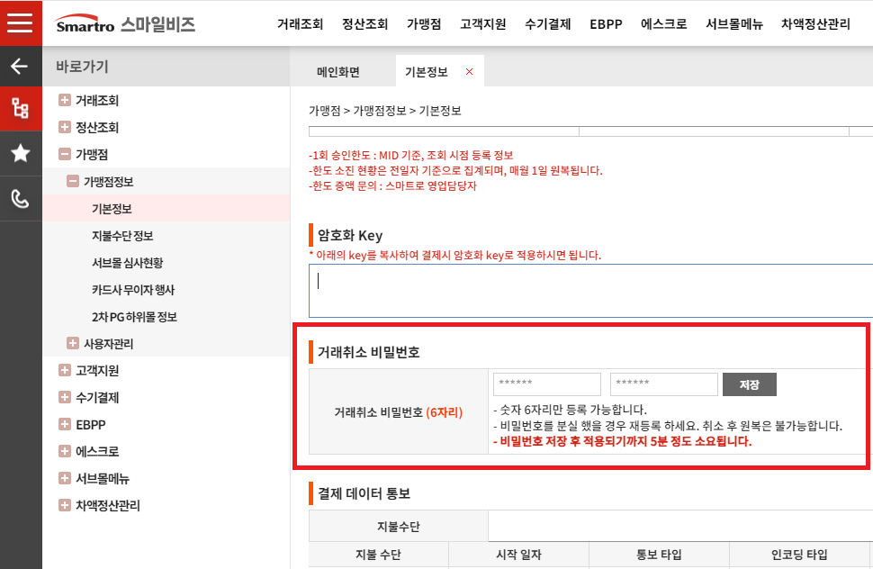Viewport: 873px width, 569px height.
Task: Click the 저장 button
Action: [749, 384]
